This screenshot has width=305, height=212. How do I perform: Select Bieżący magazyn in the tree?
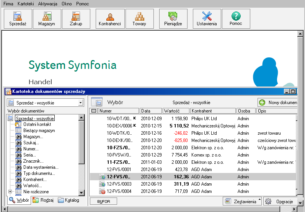39,130
